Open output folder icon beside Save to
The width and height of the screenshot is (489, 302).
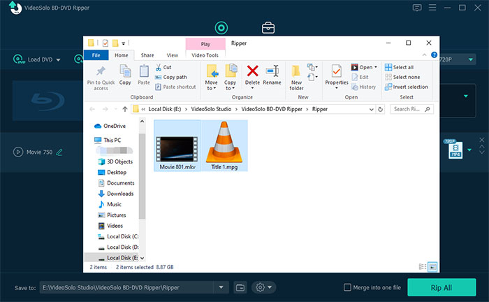[240, 287]
